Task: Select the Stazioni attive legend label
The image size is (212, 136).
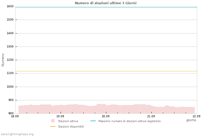Action: (x=68, y=121)
